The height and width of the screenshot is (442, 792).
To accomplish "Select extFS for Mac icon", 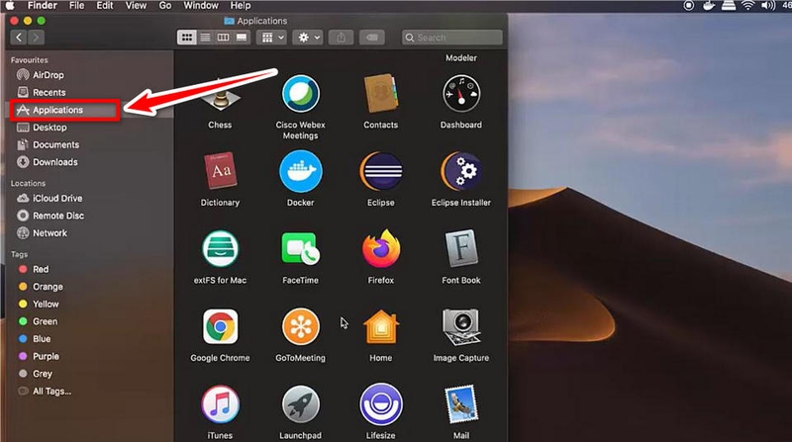I will point(220,249).
